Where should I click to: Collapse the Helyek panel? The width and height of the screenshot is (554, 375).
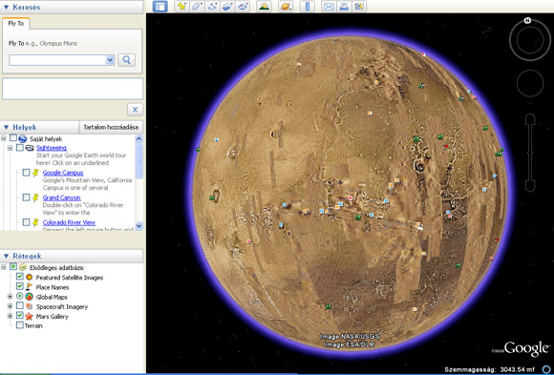(x=6, y=127)
